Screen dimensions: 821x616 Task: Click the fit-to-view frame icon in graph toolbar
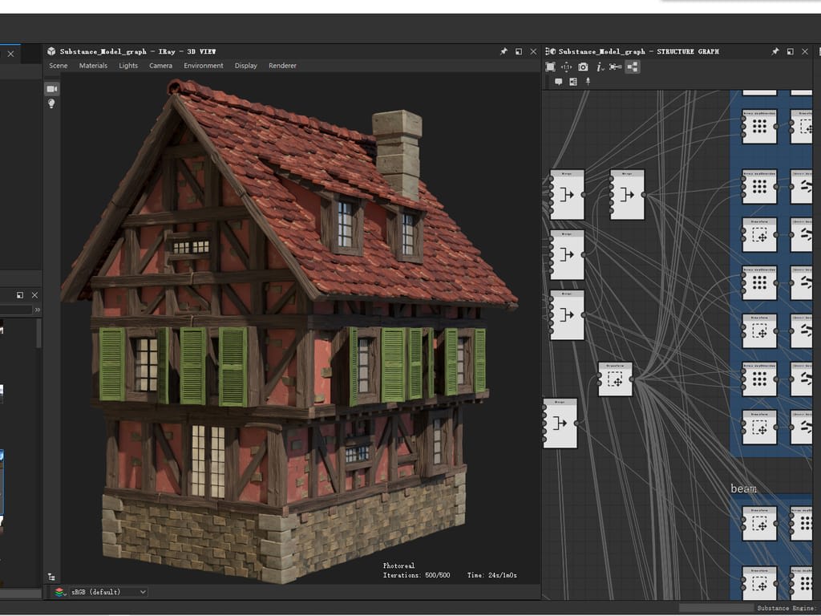(x=550, y=67)
